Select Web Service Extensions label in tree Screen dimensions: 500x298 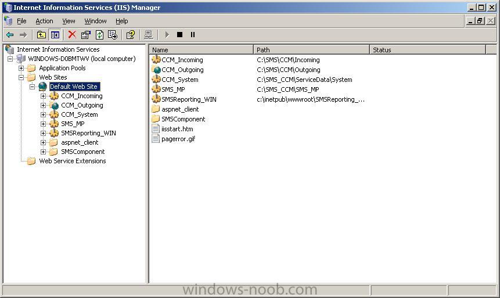pos(73,161)
